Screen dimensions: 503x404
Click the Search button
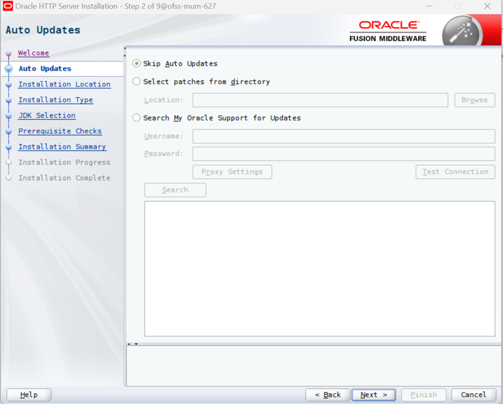[175, 190]
